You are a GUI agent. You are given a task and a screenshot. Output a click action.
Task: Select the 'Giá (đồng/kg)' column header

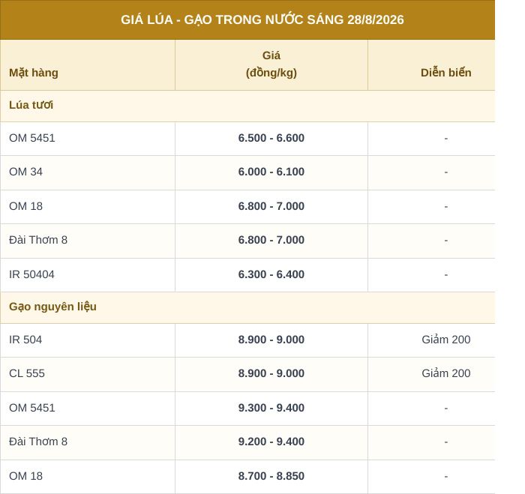click(271, 64)
